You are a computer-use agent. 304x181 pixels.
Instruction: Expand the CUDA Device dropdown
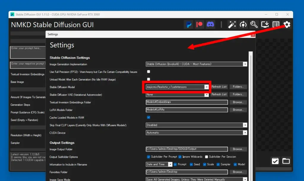[x=197, y=132]
